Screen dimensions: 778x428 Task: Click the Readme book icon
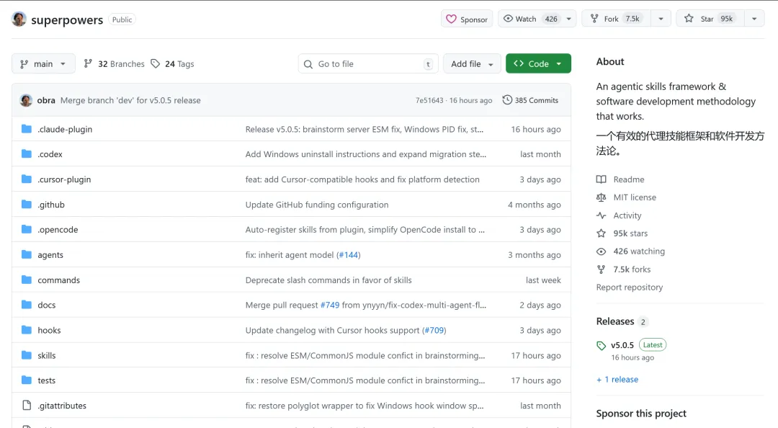pos(602,179)
